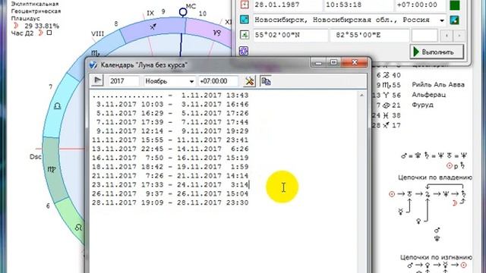The image size is (486, 273).
Task: Click the row starting 3.11.2017 10:03
Action: pyautogui.click(x=170, y=105)
